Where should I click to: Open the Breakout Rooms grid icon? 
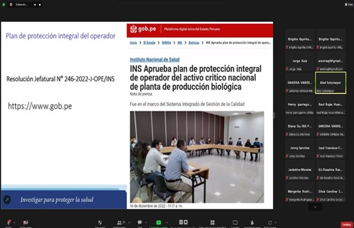213,223
